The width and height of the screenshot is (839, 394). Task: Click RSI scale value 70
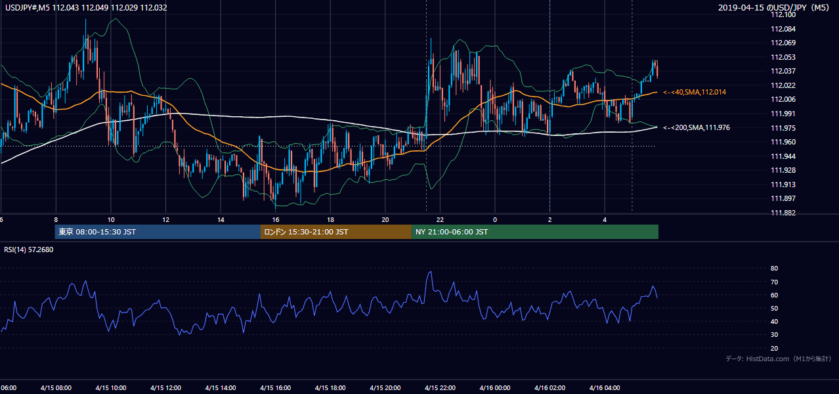pos(774,282)
